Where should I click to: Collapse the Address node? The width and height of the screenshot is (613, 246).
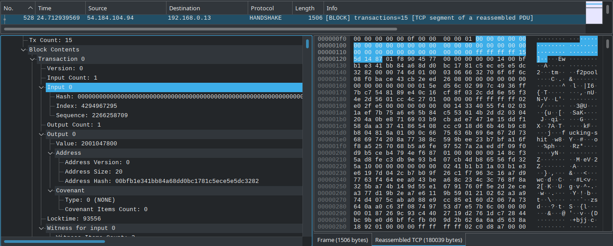coord(50,153)
